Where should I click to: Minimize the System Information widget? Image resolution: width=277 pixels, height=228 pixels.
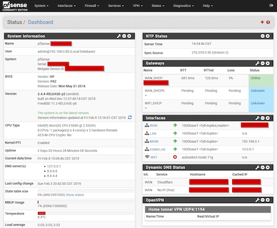(124, 36)
